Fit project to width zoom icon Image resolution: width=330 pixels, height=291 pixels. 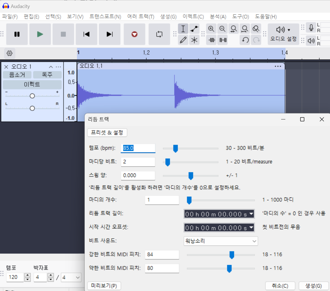click(x=244, y=29)
